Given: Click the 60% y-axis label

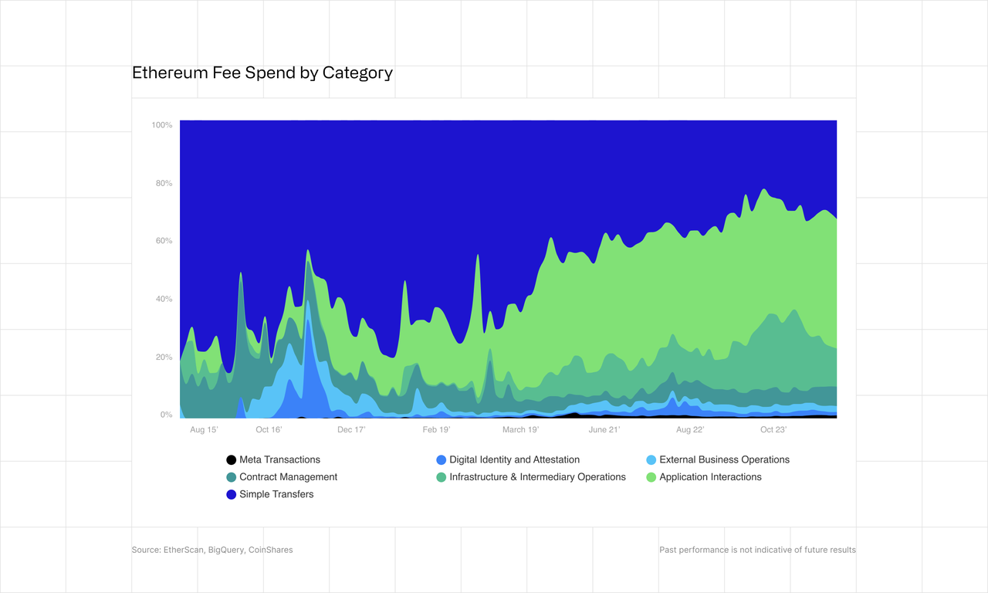Looking at the screenshot, I should [x=164, y=241].
